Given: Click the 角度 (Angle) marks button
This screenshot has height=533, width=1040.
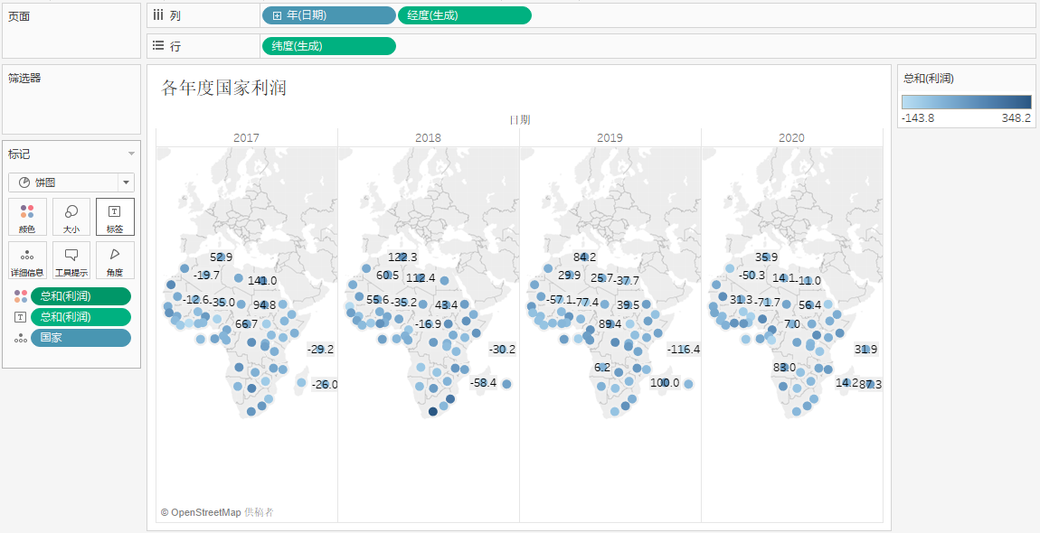Looking at the screenshot, I should [115, 260].
